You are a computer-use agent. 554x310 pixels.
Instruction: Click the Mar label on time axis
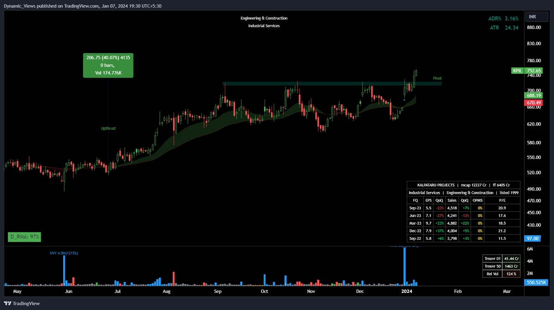click(x=506, y=292)
